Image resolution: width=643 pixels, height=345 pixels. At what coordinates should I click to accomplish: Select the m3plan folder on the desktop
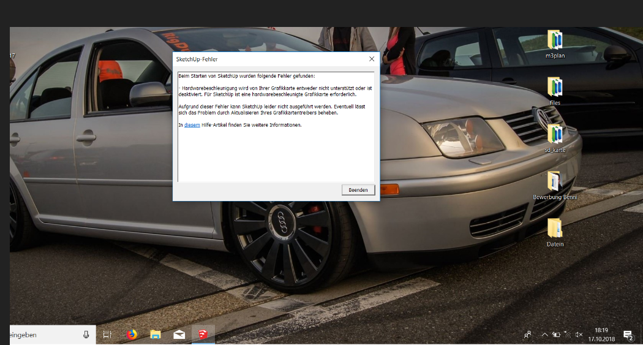pyautogui.click(x=554, y=40)
